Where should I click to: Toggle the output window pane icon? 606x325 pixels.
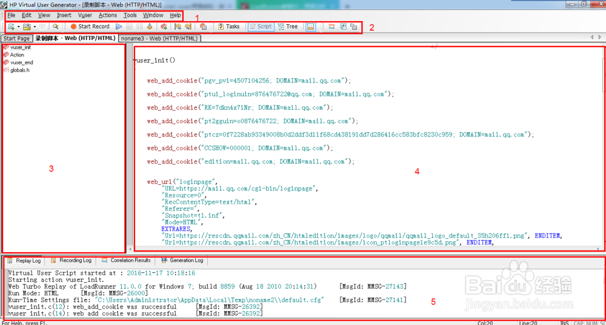tap(310, 27)
